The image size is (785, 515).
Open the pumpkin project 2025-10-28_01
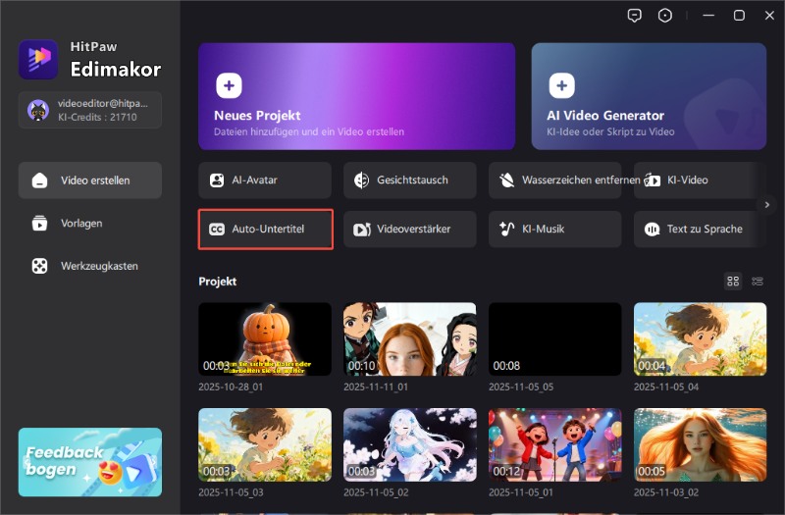click(x=265, y=338)
